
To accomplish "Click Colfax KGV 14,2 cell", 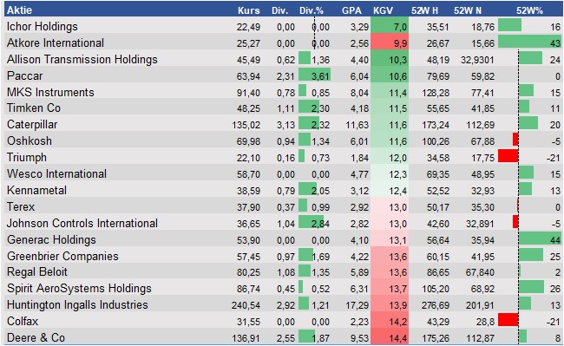I will 390,321.
